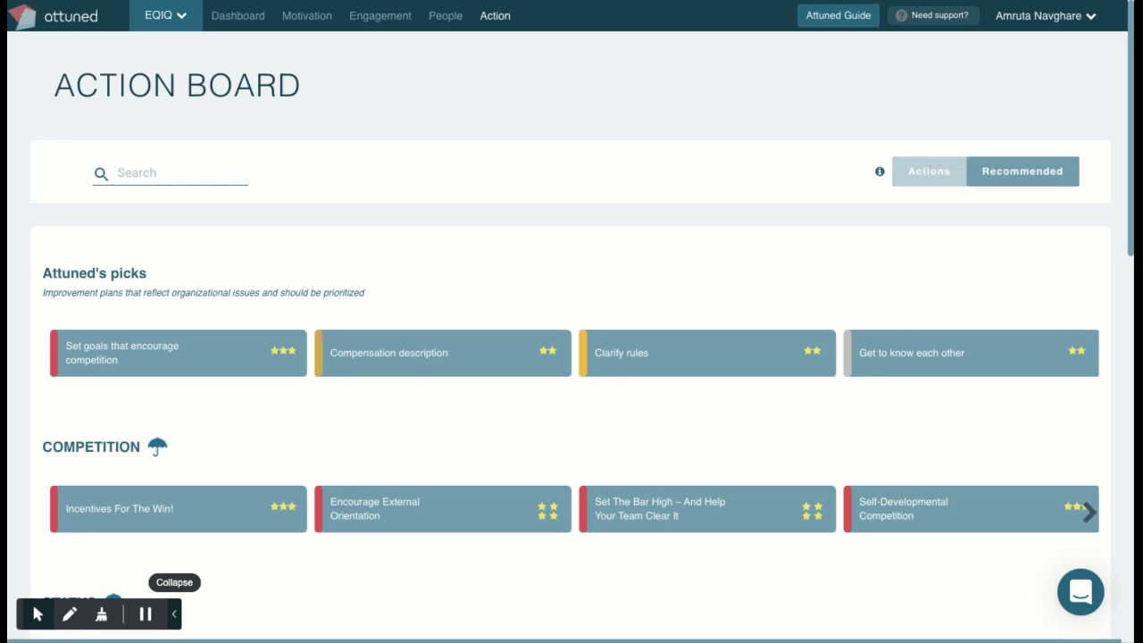The image size is (1143, 643).
Task: Click the Competition umbrella icon
Action: tap(158, 447)
